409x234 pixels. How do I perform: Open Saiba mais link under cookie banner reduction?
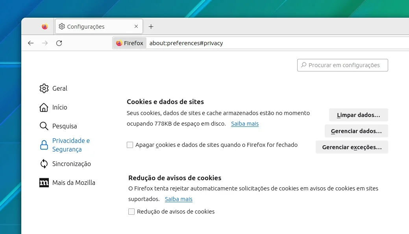pos(178,199)
